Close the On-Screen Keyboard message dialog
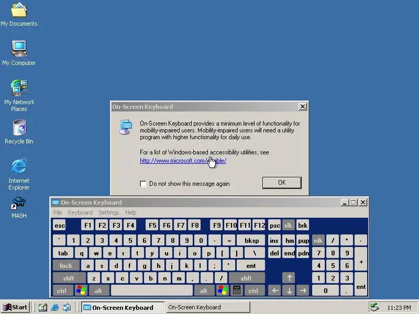Image resolution: width=419 pixels, height=314 pixels. (x=303, y=107)
